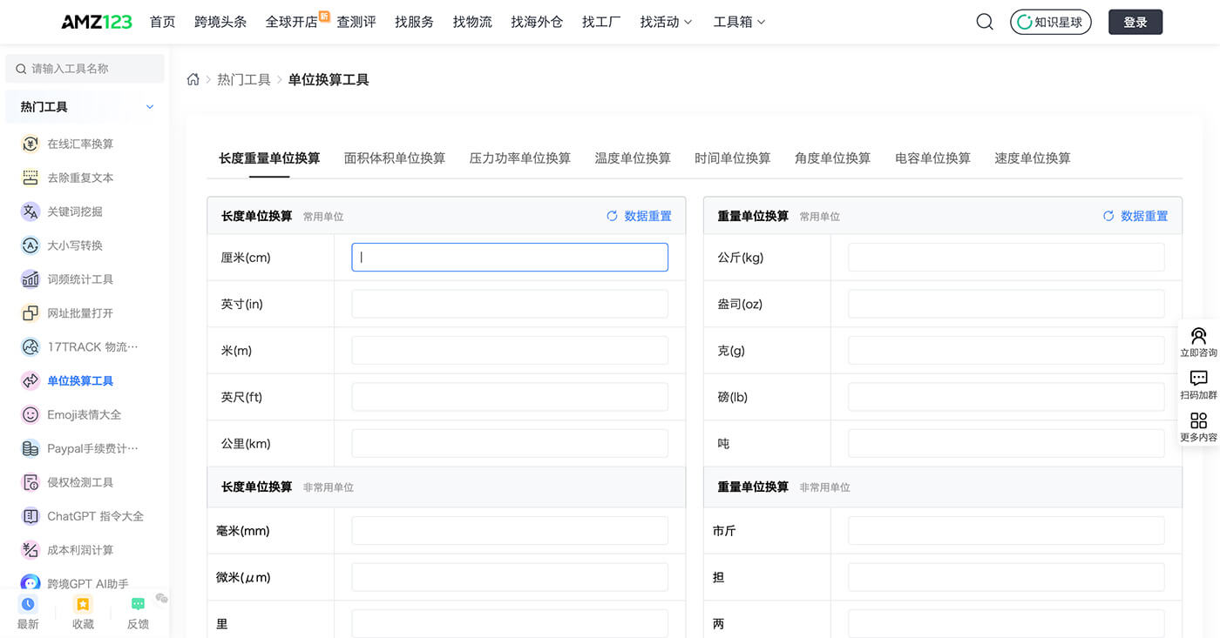Click the 去除重复文本 sidebar icon
The width and height of the screenshot is (1220, 638).
tap(30, 178)
